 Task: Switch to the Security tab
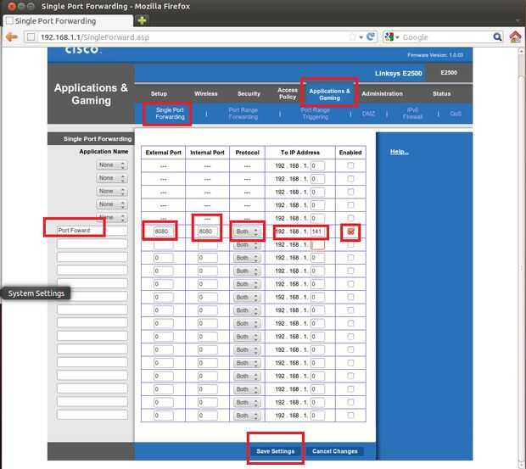pyautogui.click(x=249, y=93)
